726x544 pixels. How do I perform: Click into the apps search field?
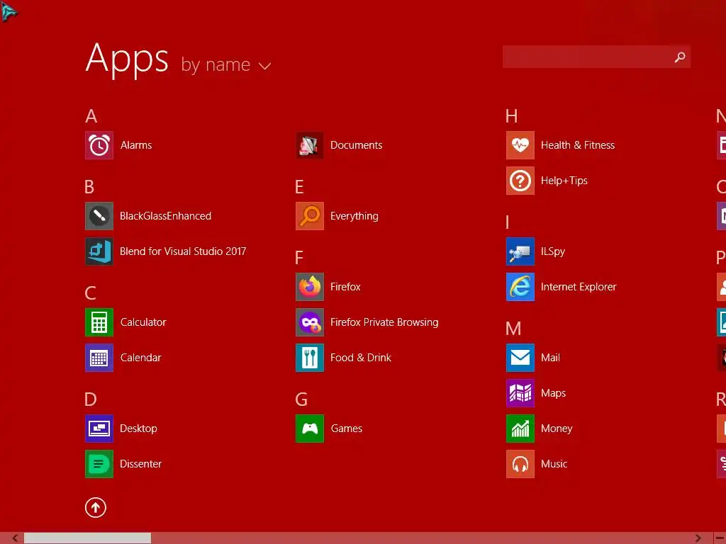(596, 57)
